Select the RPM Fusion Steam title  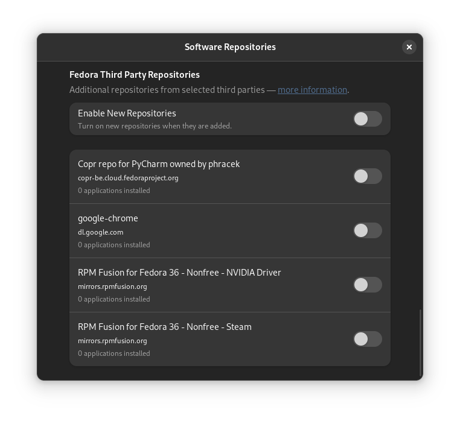coord(165,327)
